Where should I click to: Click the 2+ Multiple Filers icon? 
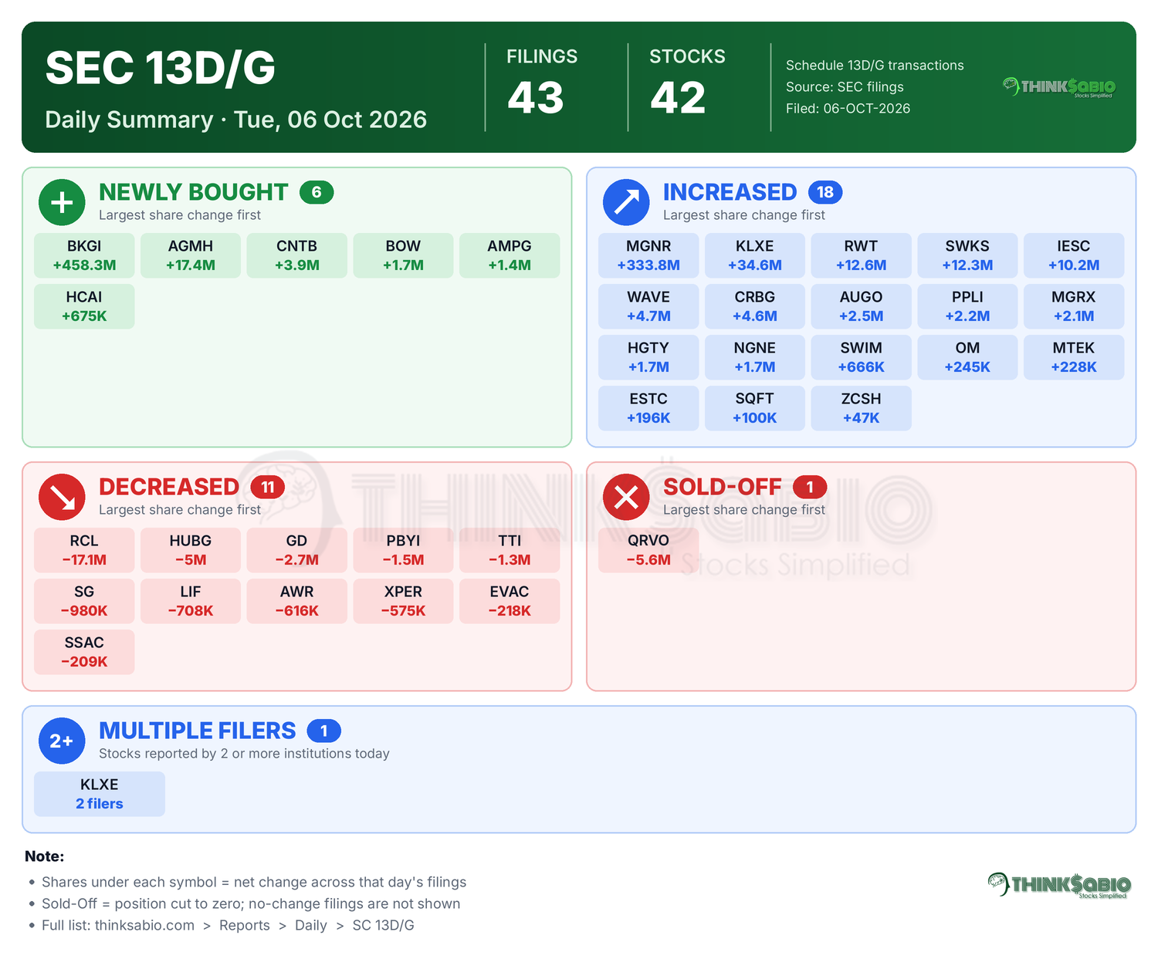(62, 741)
